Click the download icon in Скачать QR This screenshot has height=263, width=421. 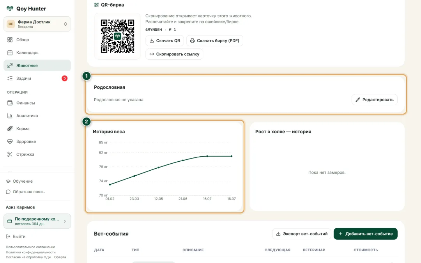pyautogui.click(x=152, y=41)
